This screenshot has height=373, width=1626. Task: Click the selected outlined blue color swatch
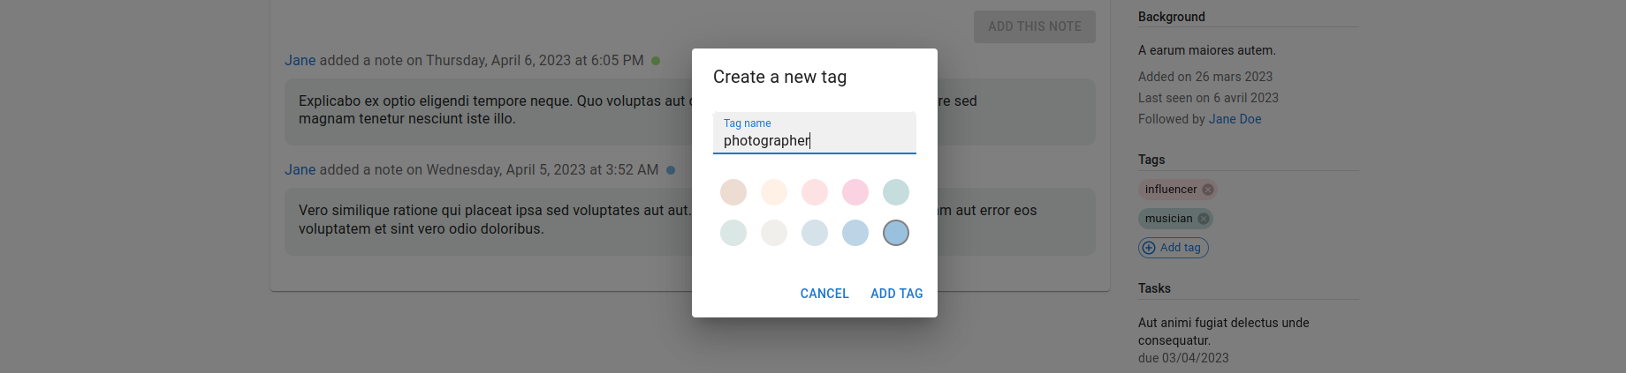pos(896,233)
